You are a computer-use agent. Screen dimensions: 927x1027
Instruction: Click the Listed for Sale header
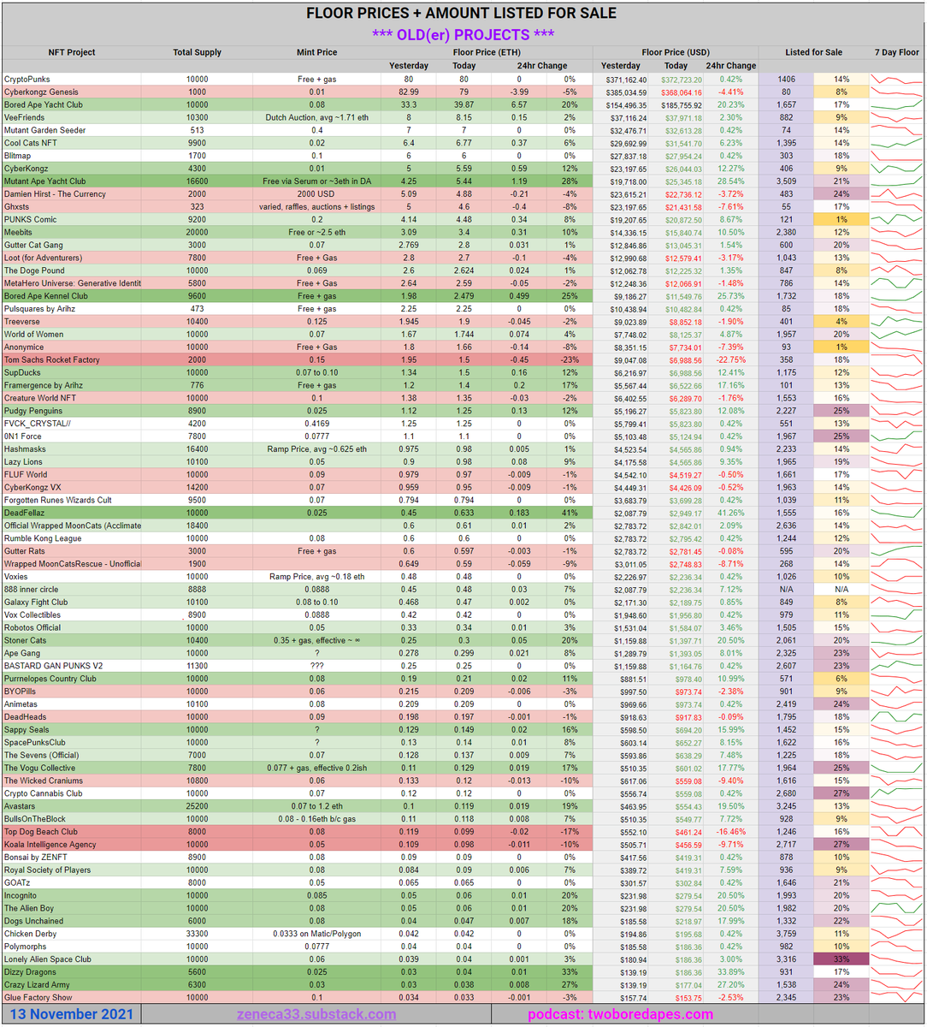(813, 52)
